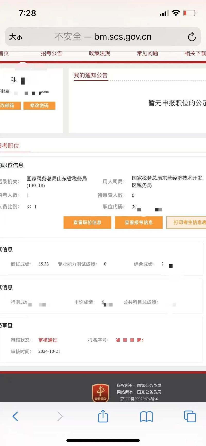Image resolution: width=206 pixels, height=446 pixels.
Task: Click the 职位代码 label
Action: pos(114,207)
